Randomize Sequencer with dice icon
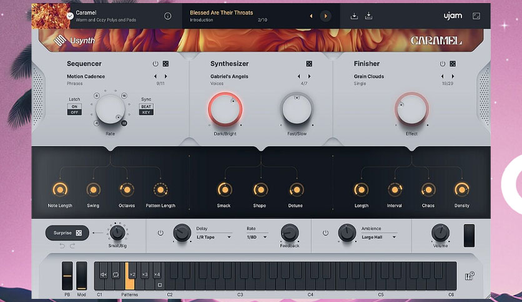522x302 pixels. pos(165,64)
